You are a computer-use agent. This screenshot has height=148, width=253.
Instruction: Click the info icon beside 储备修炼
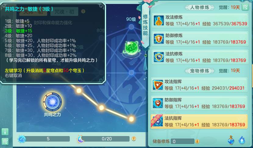click(197, 141)
